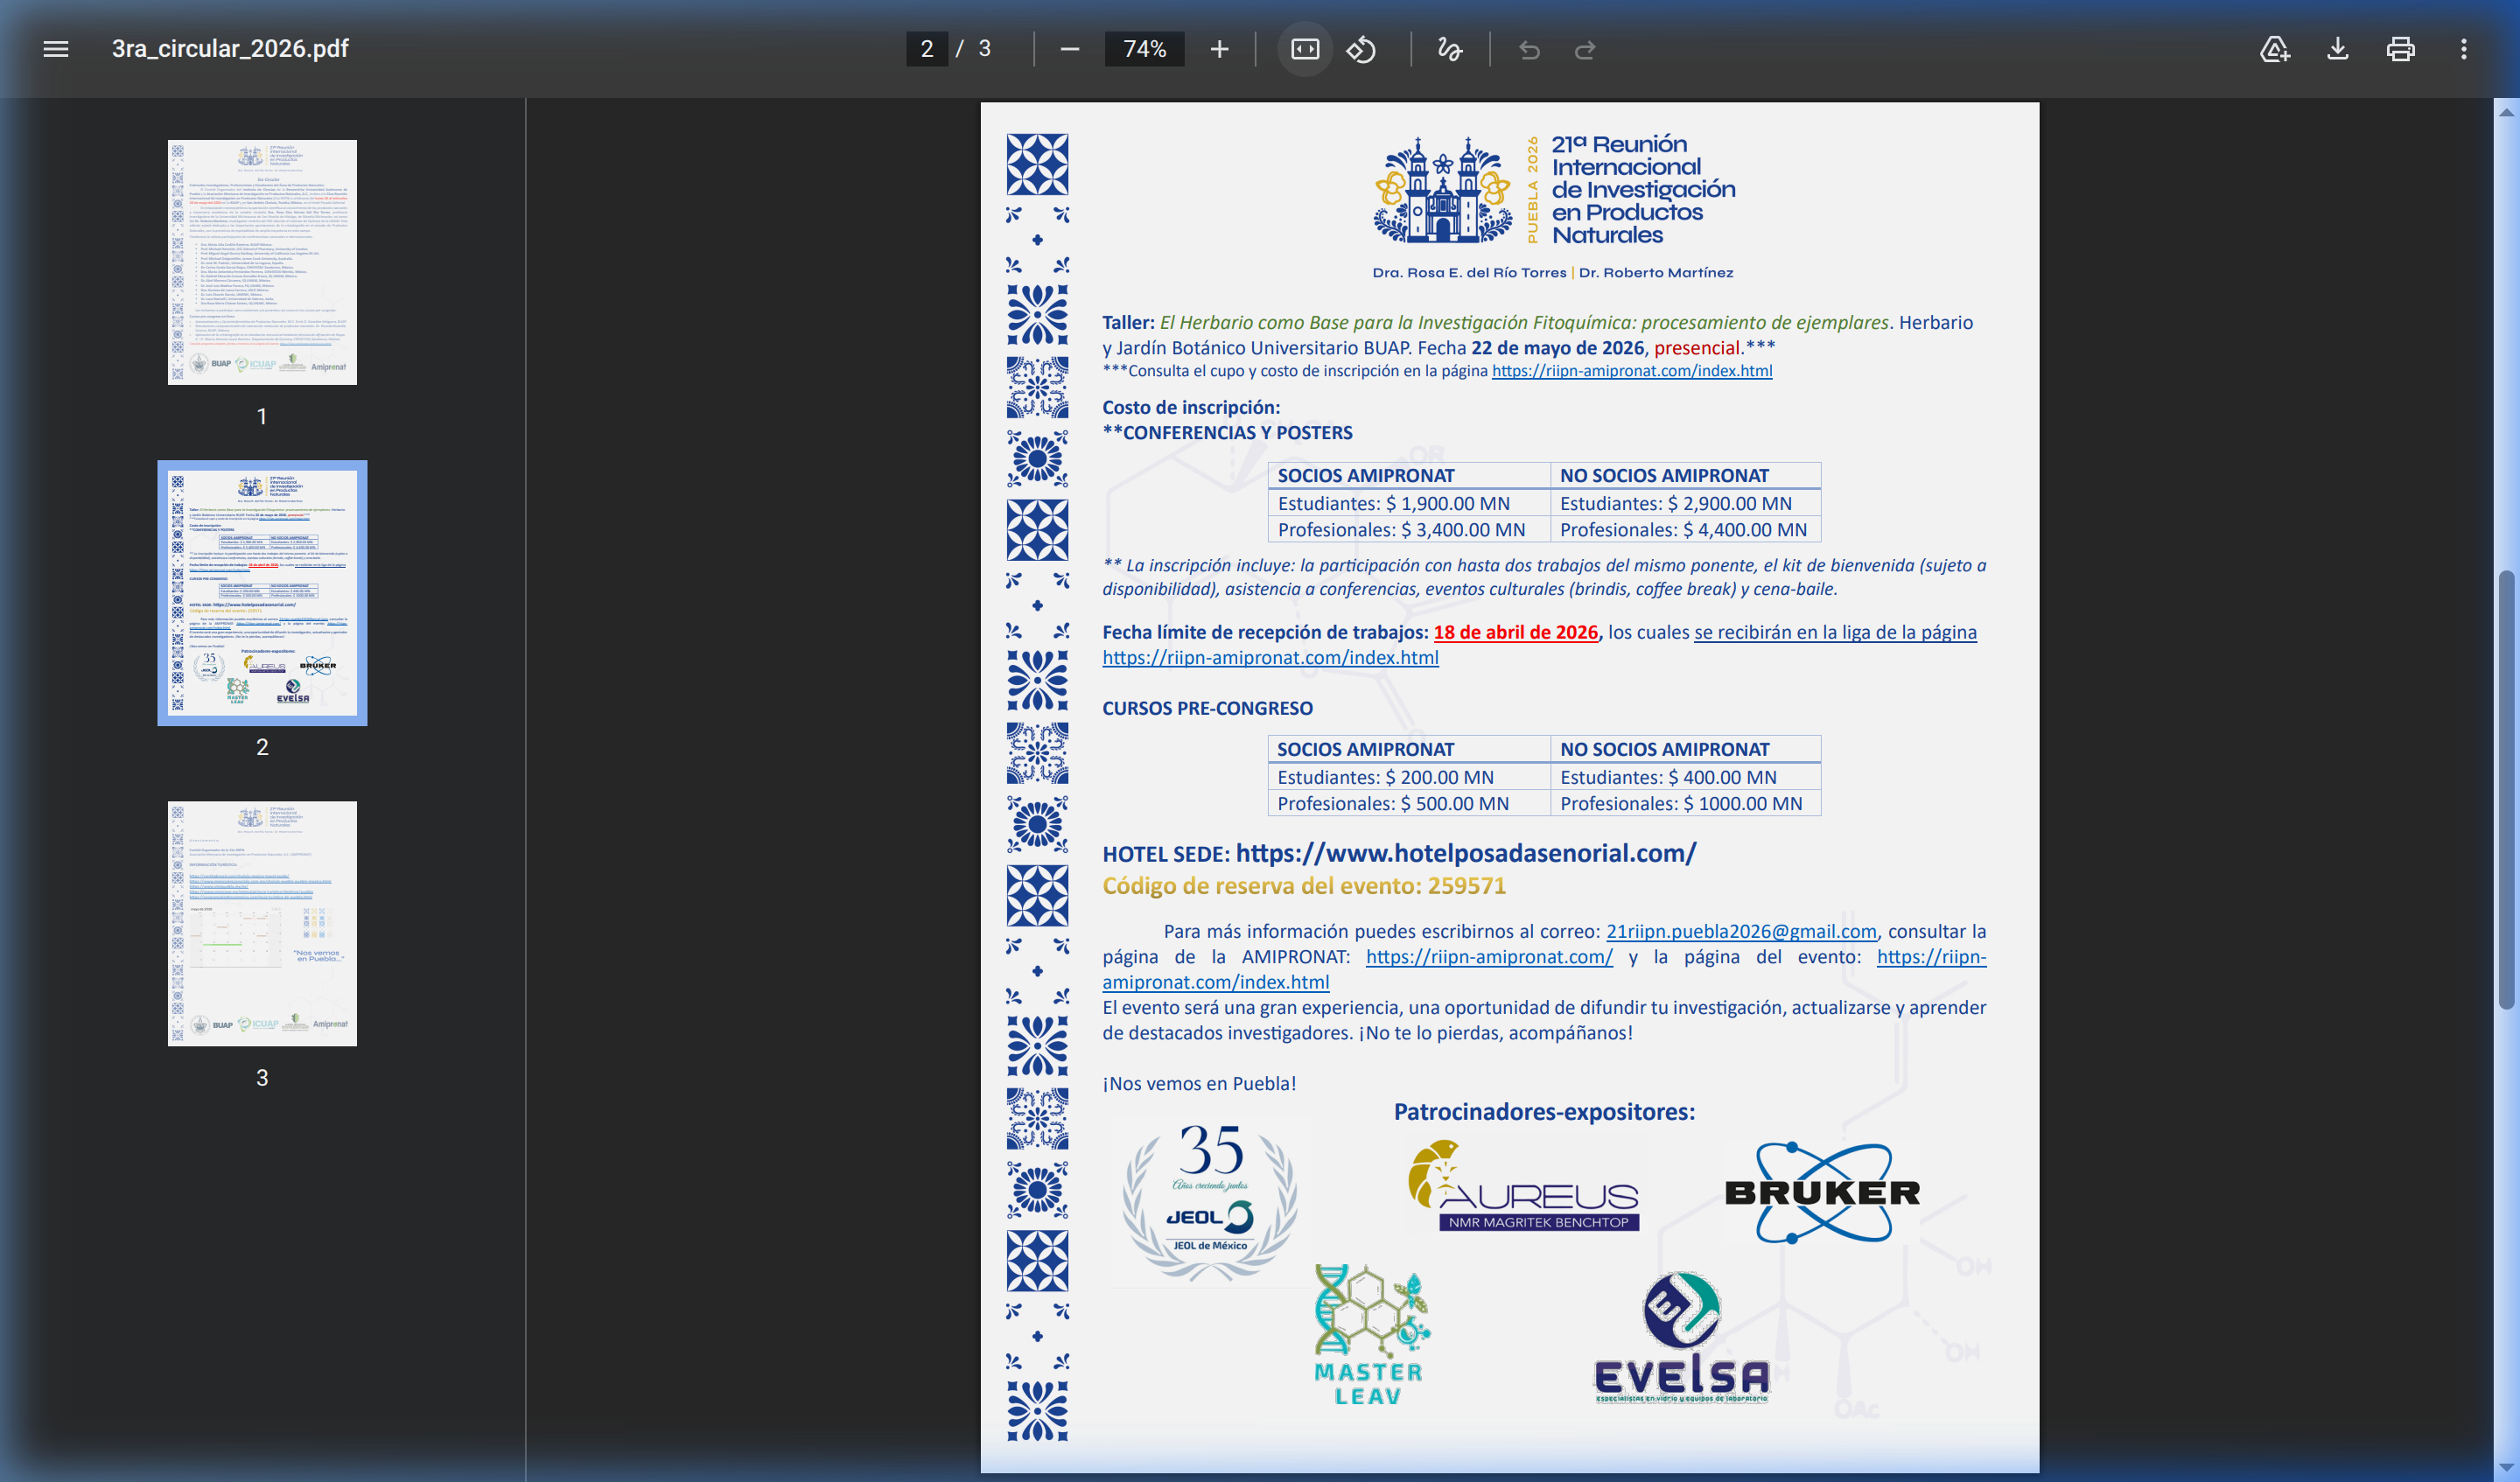Click the scroll down arrow at bottom
The width and height of the screenshot is (2520, 1482).
pos(2505,1467)
